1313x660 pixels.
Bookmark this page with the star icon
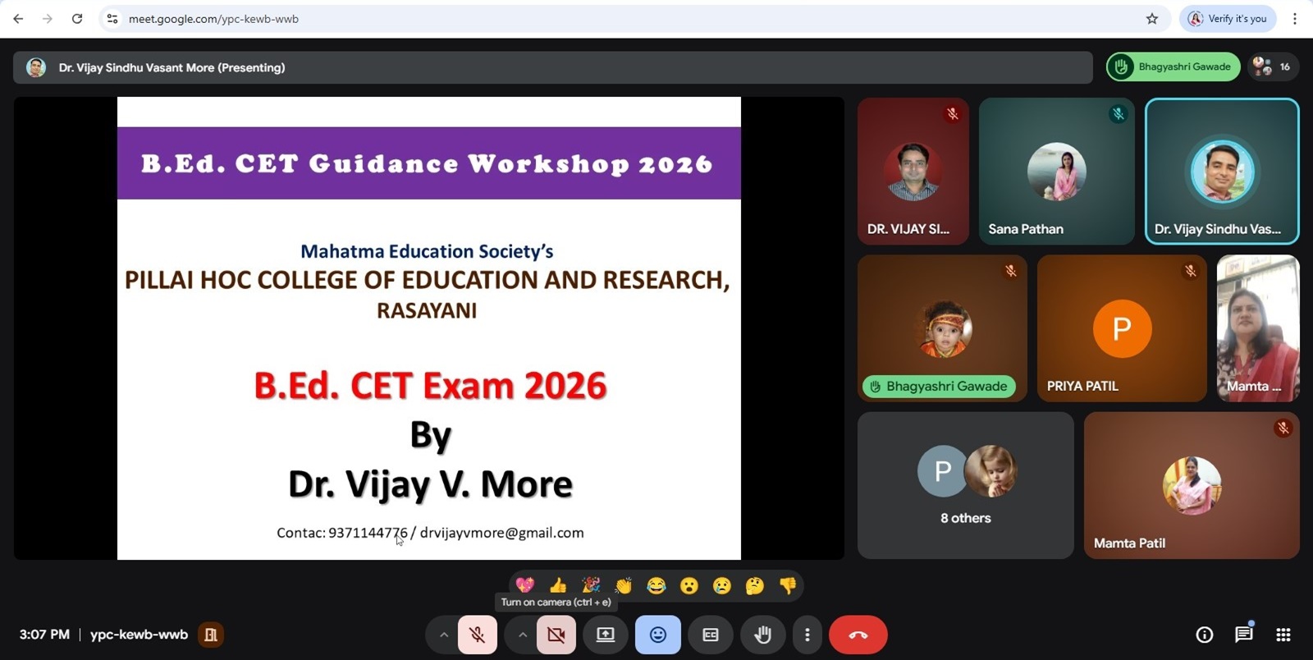pyautogui.click(x=1152, y=19)
